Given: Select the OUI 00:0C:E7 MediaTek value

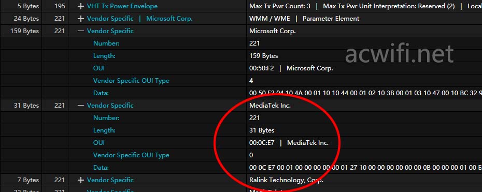Looking at the screenshot, I should coord(289,143).
